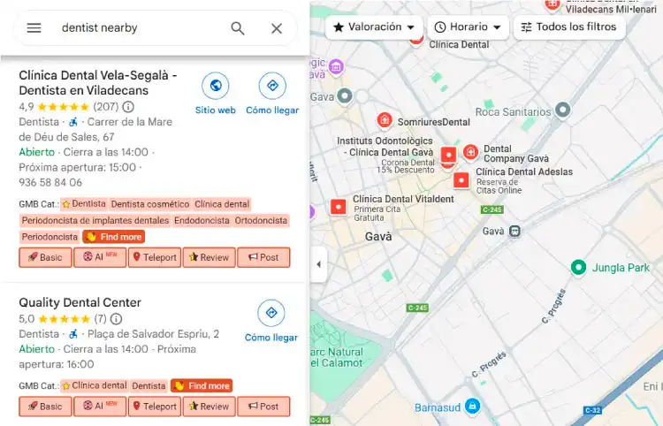Click the Gavà train station icon

(x=514, y=232)
